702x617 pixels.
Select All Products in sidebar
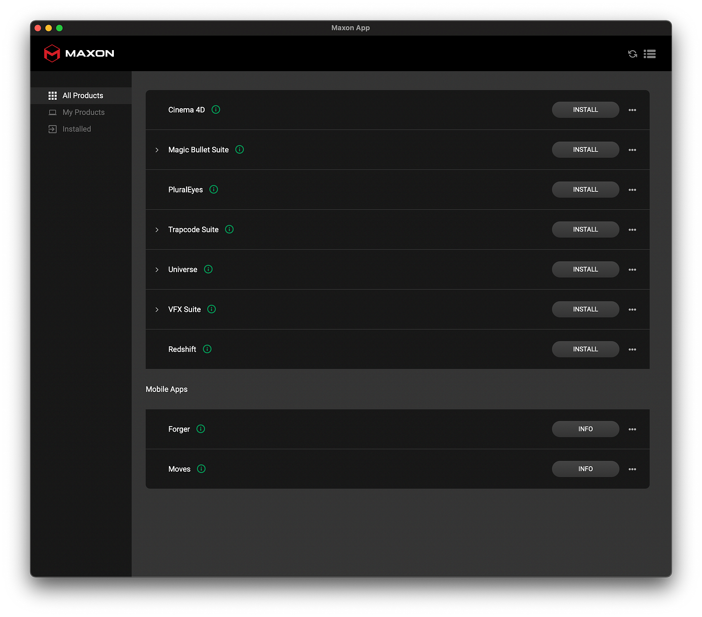pyautogui.click(x=81, y=96)
